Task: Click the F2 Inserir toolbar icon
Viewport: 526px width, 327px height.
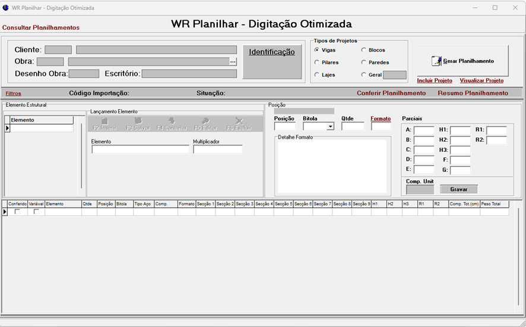Action: coord(104,121)
